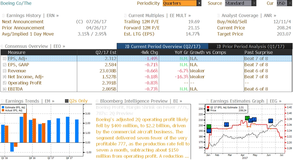Click the black Price legend swatch
Image resolution: width=293 pixels, height=160 pixels.
coord(208,110)
